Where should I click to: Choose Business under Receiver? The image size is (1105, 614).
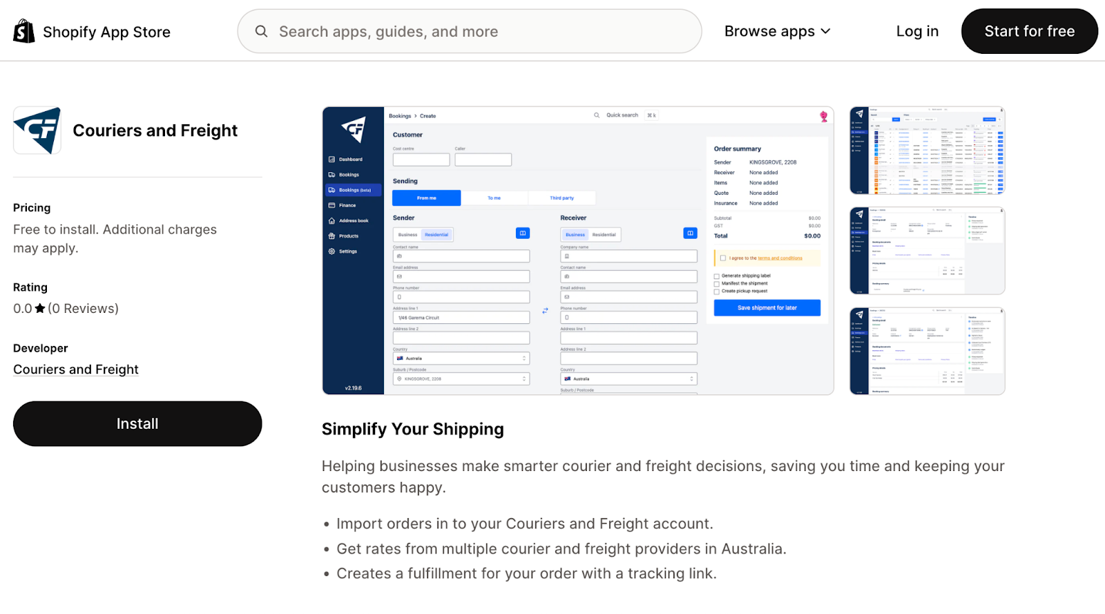pyautogui.click(x=575, y=235)
